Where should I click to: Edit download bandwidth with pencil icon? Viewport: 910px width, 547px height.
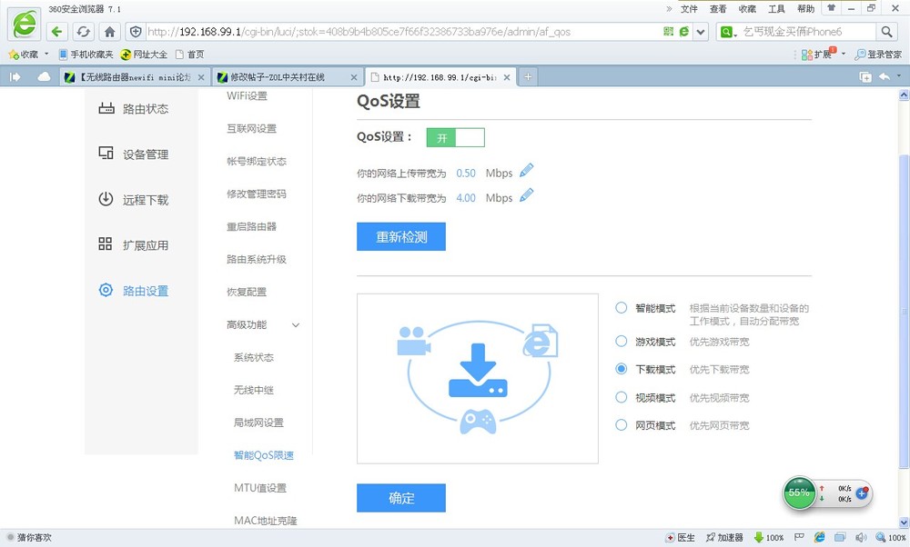click(x=526, y=195)
